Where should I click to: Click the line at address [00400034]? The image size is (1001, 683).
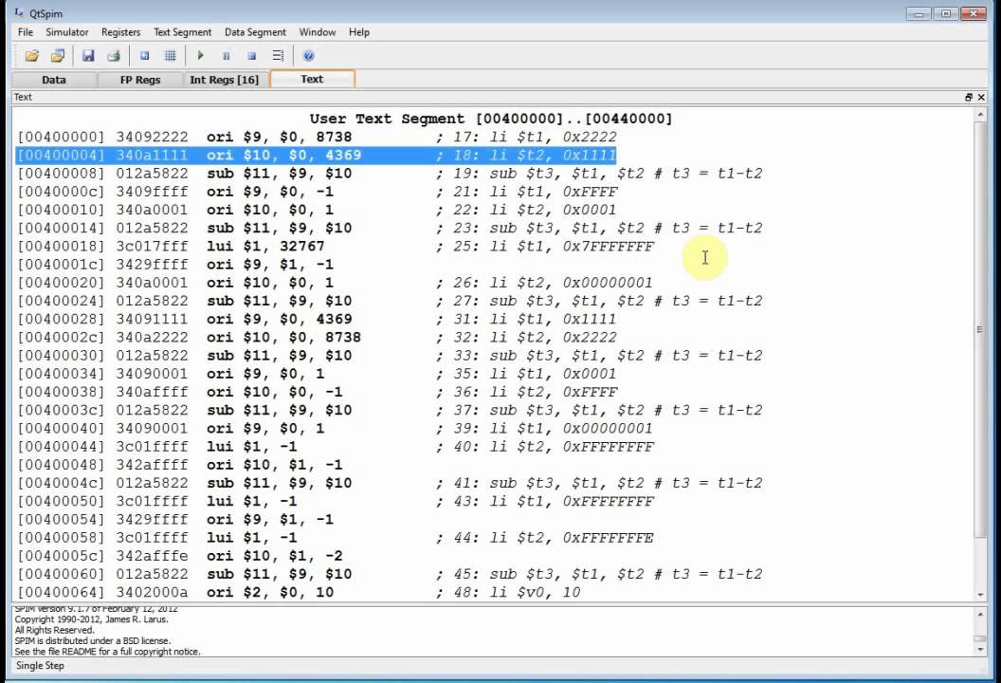(317, 374)
